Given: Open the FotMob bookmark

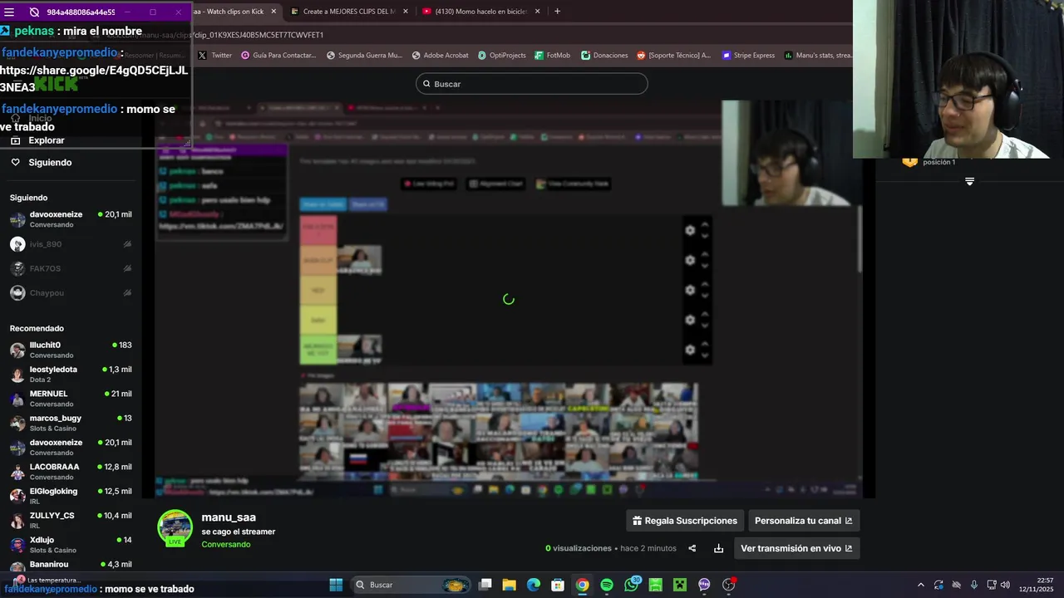Looking at the screenshot, I should pos(552,56).
